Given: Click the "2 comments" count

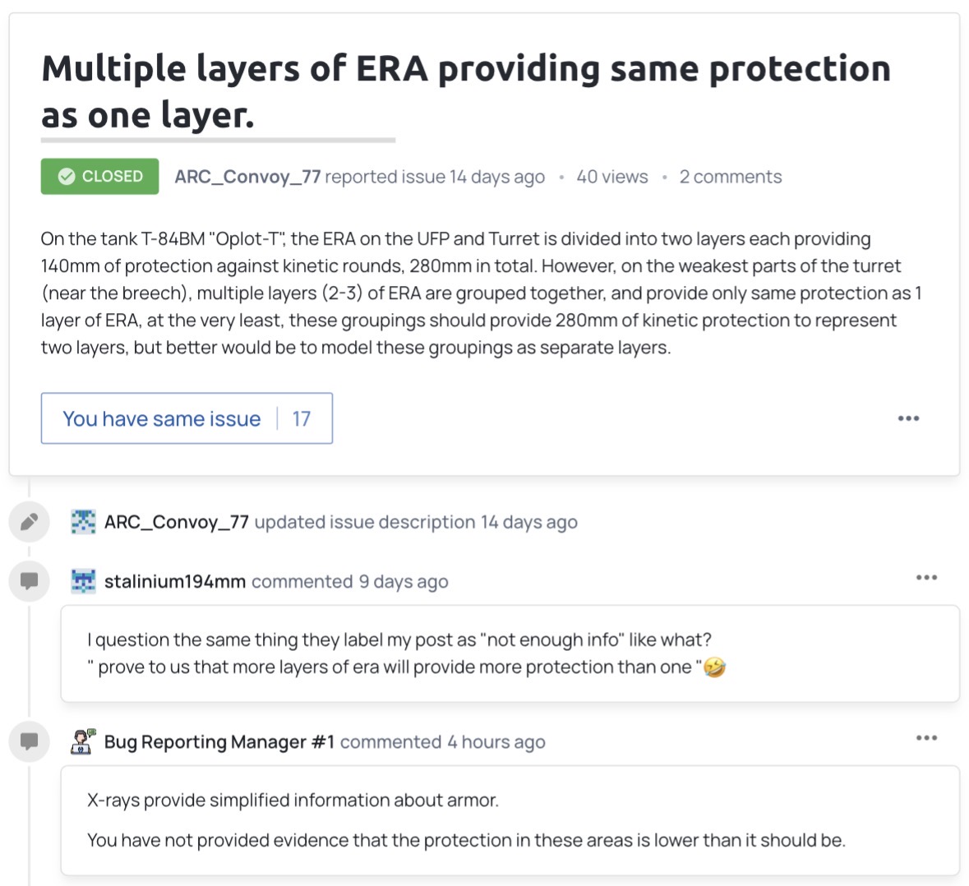Looking at the screenshot, I should pos(730,177).
